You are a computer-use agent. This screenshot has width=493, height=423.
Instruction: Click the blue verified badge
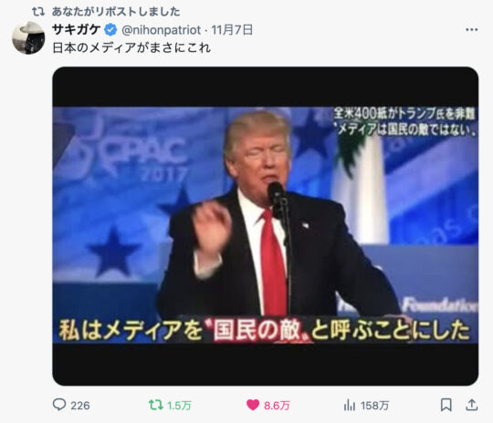click(x=110, y=30)
